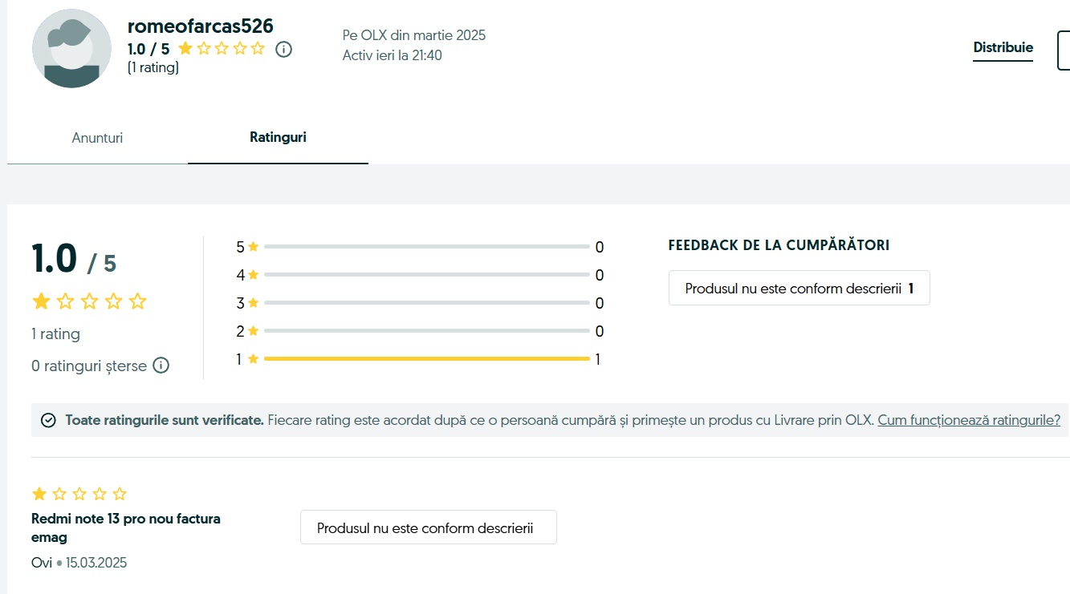This screenshot has height=594, width=1070.
Task: Click info icon beside header star rating
Action: pos(283,49)
